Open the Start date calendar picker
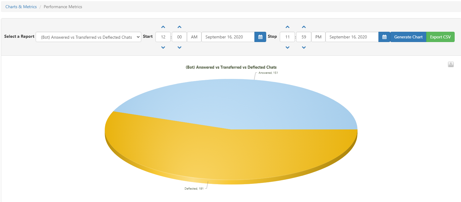Screen dimensions: 461x202 point(260,37)
